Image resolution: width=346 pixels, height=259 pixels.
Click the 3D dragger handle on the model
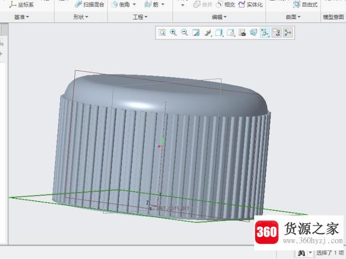(x=160, y=145)
